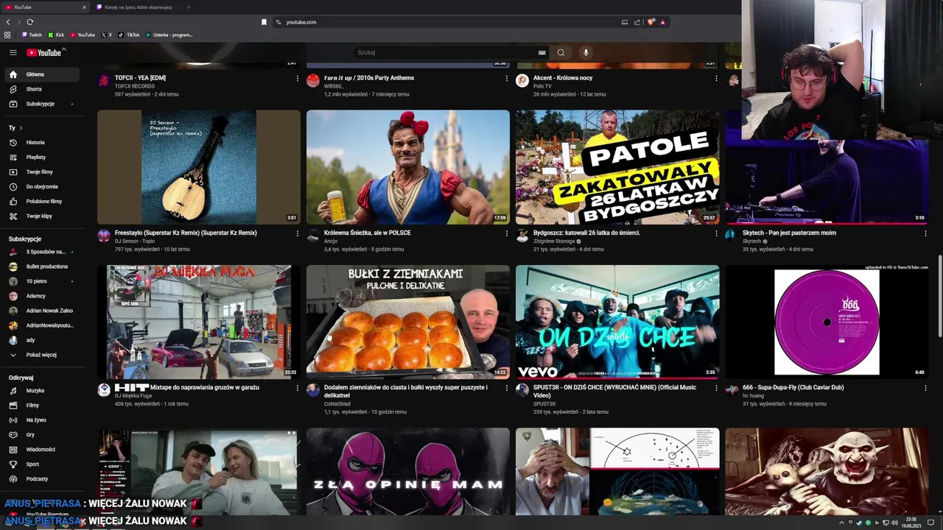The height and width of the screenshot is (530, 943).
Task: Open Kick bookmark
Action: [56, 35]
